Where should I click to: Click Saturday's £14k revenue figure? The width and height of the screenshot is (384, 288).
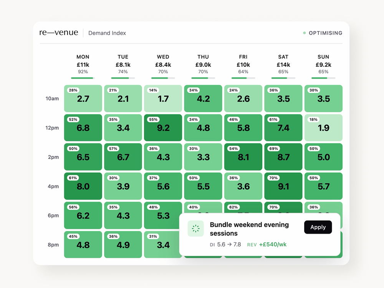[x=283, y=65]
